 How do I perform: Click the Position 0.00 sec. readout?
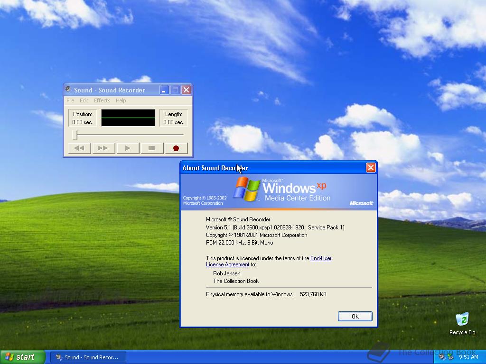(x=83, y=118)
